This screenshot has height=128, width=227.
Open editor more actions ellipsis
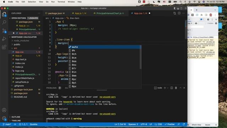coord(184,13)
